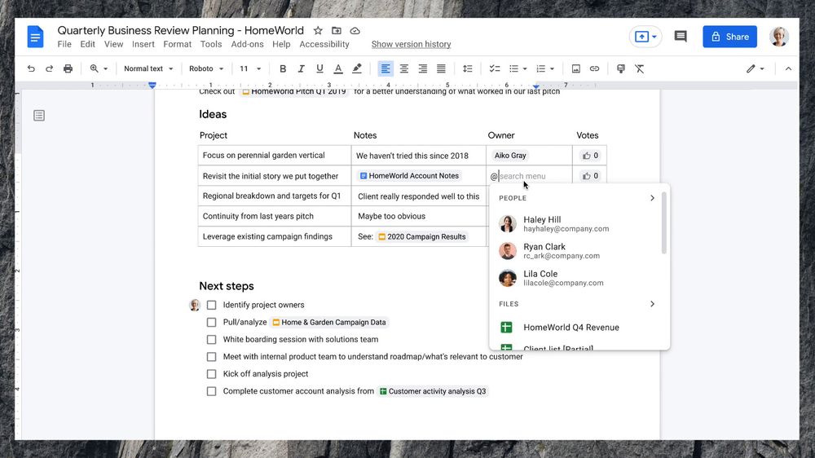This screenshot has height=458, width=815.
Task: Check Identify project owners
Action: click(x=212, y=305)
